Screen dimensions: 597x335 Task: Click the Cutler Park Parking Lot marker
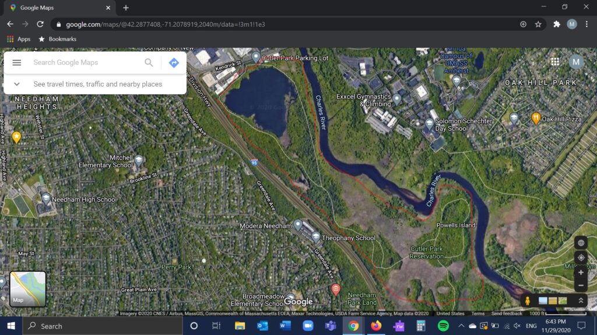(255, 56)
